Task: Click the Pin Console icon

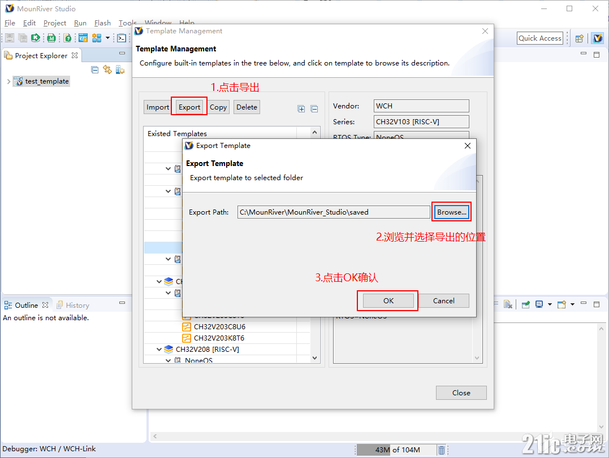Action: click(x=526, y=304)
